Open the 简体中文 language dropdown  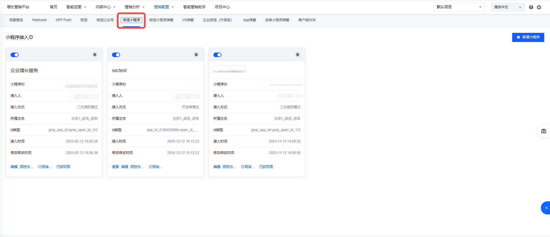[508, 7]
